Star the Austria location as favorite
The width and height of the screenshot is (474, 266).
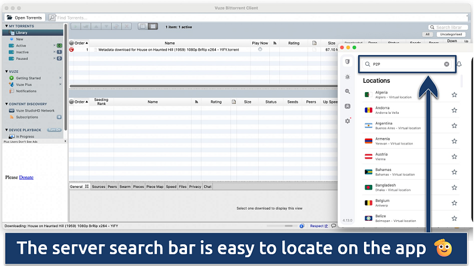(x=454, y=157)
